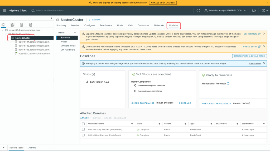Image resolution: width=270 pixels, height=151 pixels.
Task: Click the Check Compliance link
Action: 143,103
